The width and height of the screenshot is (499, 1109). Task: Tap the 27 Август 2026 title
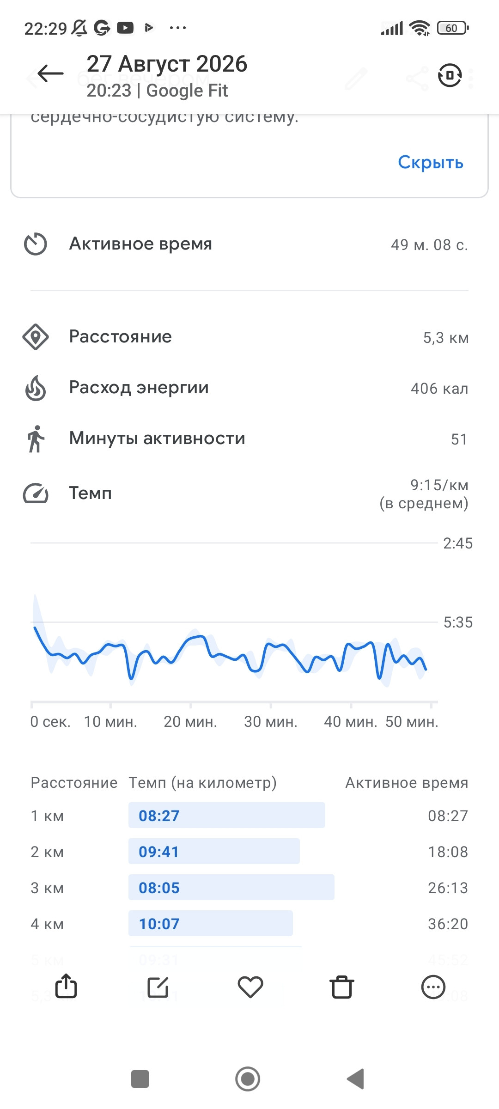pyautogui.click(x=167, y=64)
